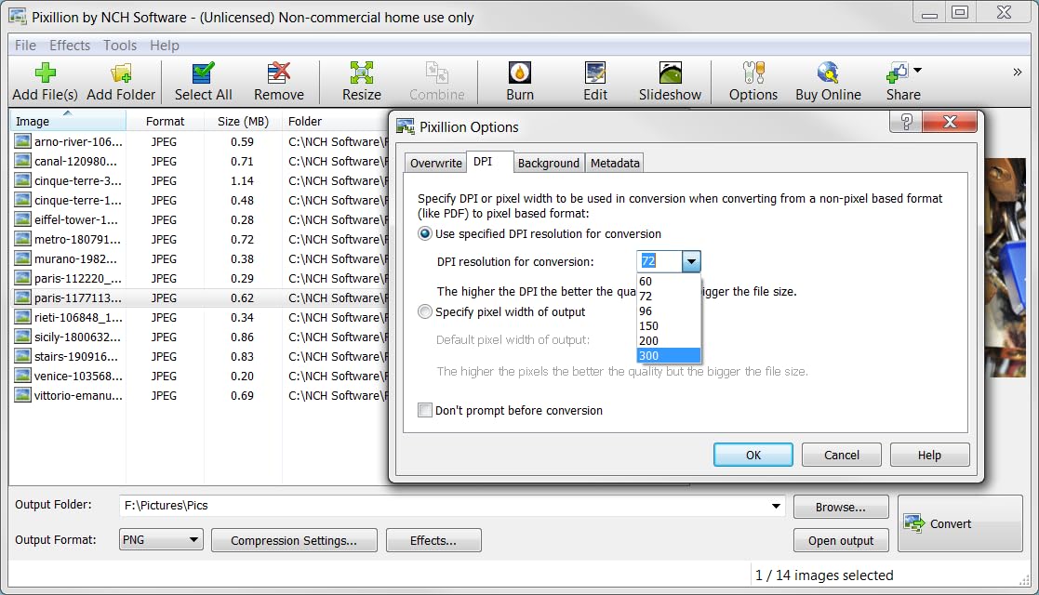The width and height of the screenshot is (1039, 595).
Task: Open the Effects menu
Action: tap(70, 45)
